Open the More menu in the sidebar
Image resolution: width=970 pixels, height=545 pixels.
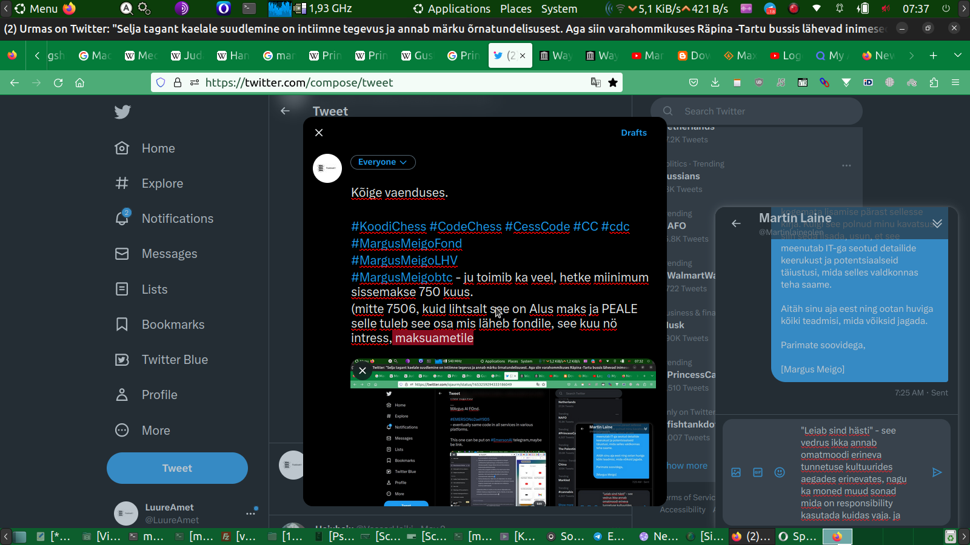142,431
